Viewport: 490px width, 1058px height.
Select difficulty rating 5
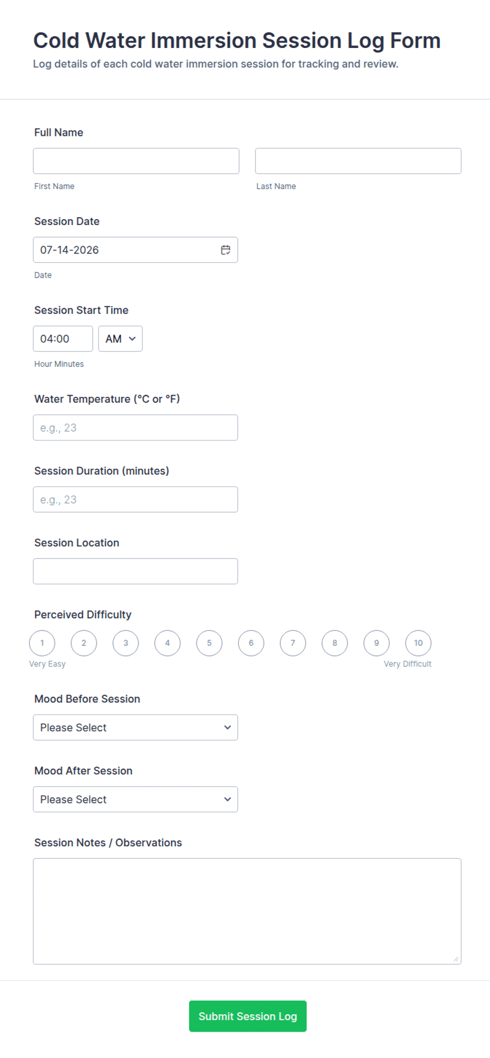coord(209,643)
